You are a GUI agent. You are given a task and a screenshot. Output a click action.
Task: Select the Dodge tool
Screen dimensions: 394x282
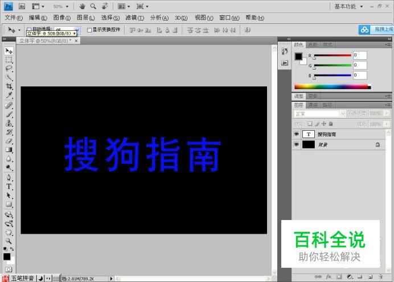click(x=9, y=167)
